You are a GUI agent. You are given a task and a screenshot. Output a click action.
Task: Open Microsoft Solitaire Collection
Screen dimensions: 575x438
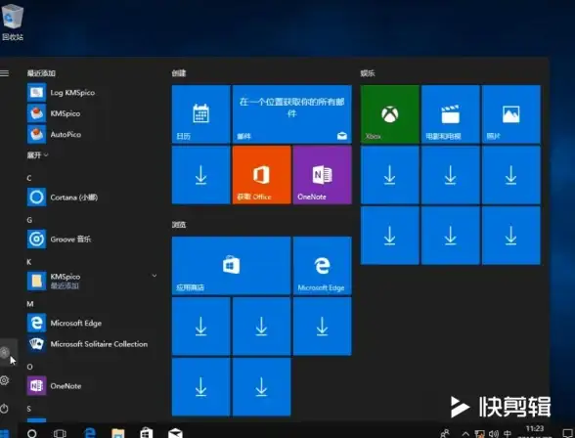tap(88, 344)
